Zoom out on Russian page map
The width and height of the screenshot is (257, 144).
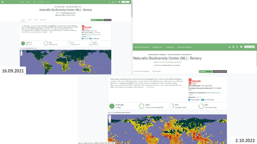[x=110, y=119]
